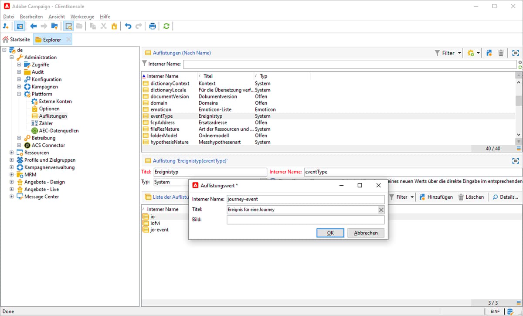523x316 pixels.
Task: Click the new enumeration icon in Auflistungen header
Action: (489, 53)
